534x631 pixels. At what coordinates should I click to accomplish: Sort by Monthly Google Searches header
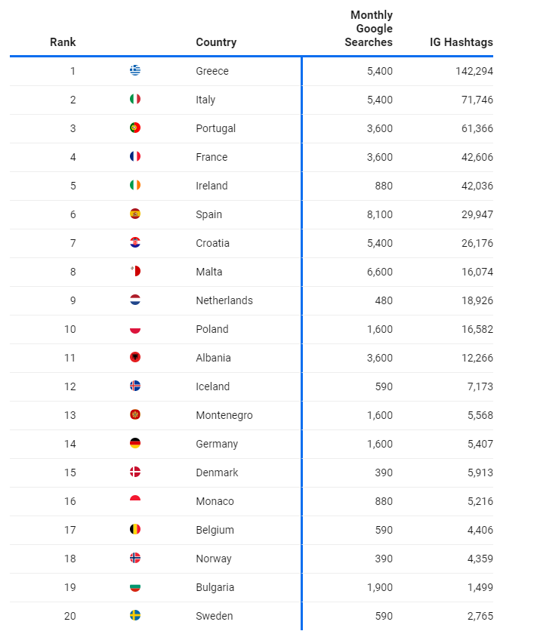point(369,29)
